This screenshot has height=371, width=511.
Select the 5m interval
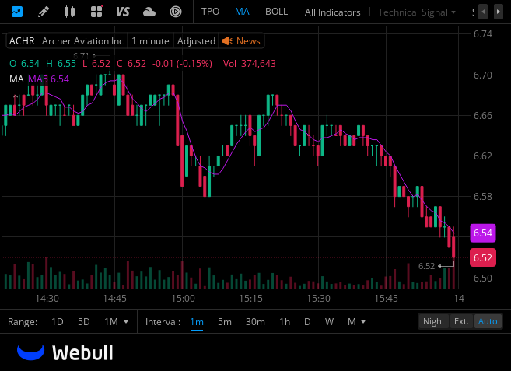(x=225, y=322)
